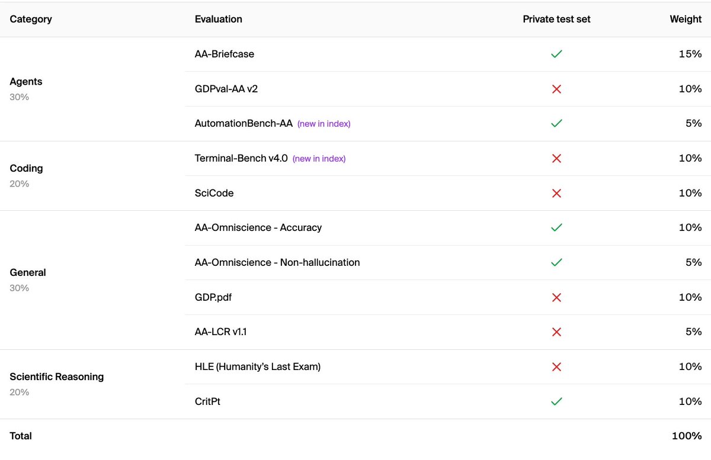Viewport: 711px width, 460px height.
Task: Click the 10% weight for GDPval-AA v2
Action: tap(690, 89)
